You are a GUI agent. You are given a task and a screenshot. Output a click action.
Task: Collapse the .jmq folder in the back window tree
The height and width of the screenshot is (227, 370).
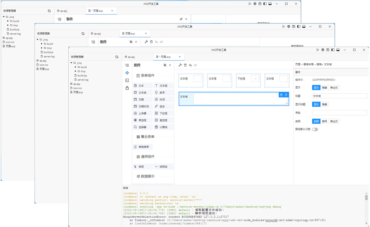click(4, 17)
